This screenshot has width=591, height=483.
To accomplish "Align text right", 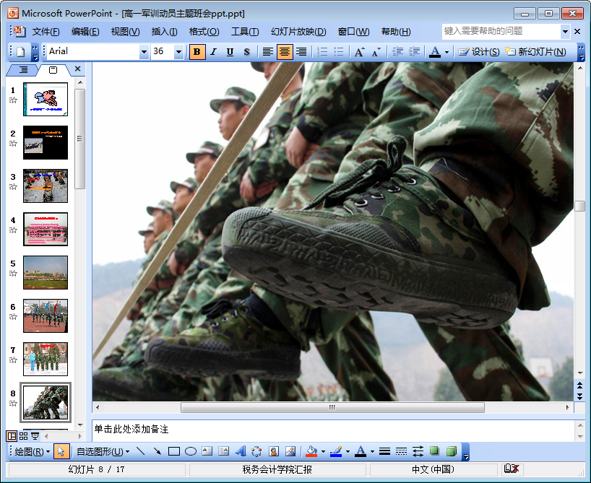I will click(301, 51).
